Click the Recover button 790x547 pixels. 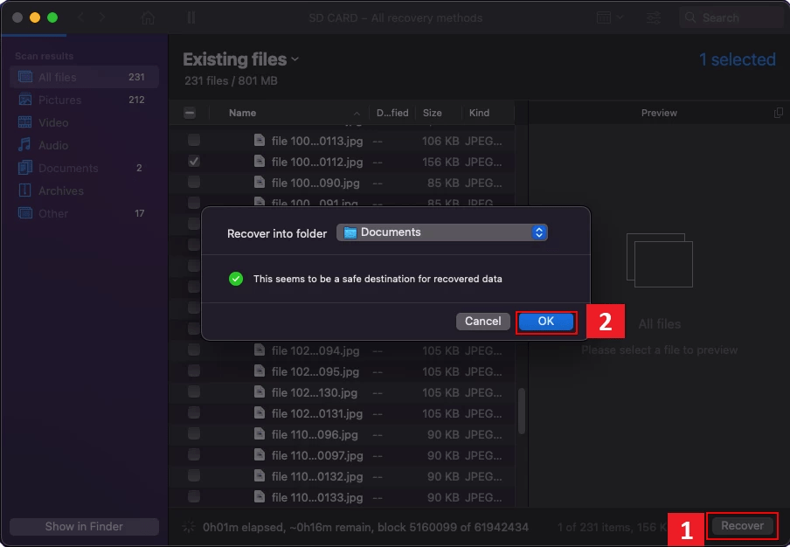[x=742, y=526]
